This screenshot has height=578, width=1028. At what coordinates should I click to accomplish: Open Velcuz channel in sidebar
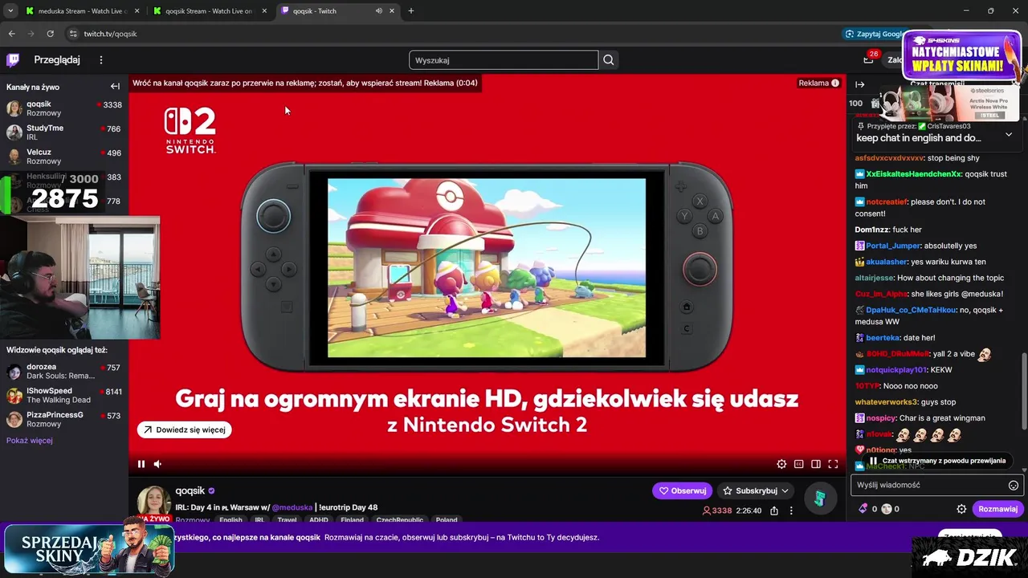tap(64, 157)
